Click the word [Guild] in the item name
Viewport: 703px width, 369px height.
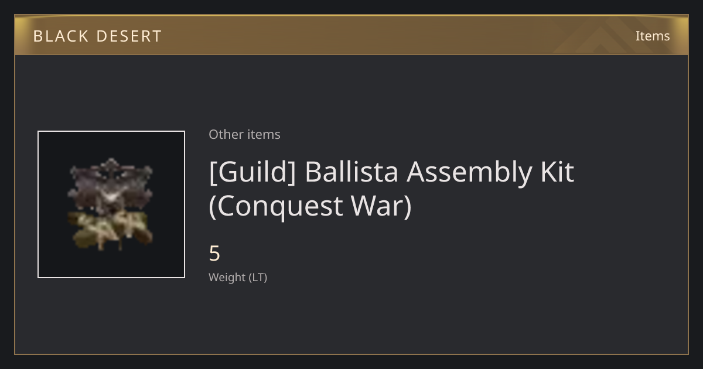[252, 172]
